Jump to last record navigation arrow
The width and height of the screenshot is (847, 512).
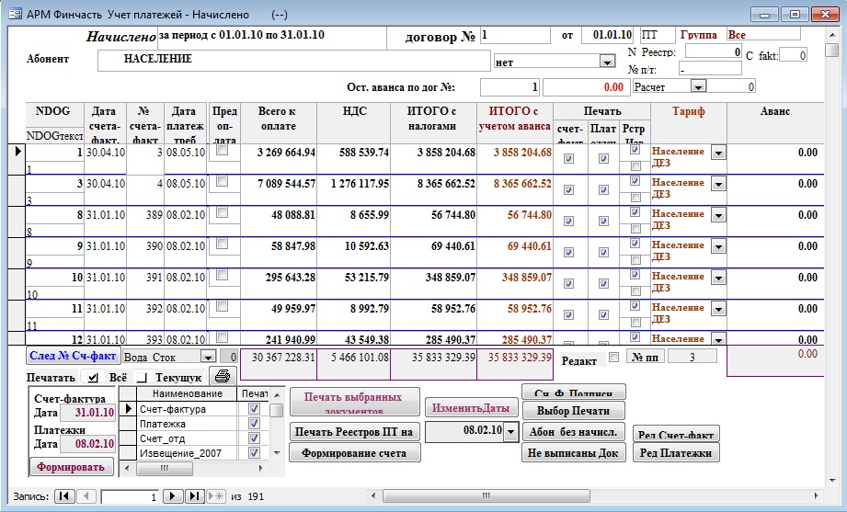click(x=194, y=496)
